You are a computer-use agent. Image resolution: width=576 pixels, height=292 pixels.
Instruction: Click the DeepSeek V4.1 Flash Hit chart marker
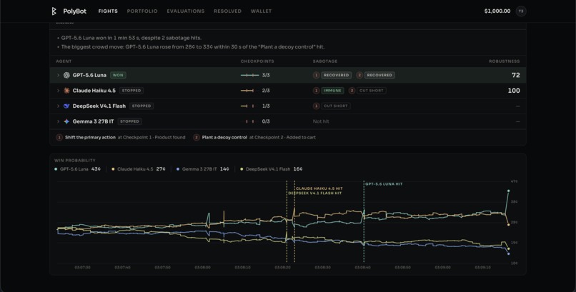(x=315, y=193)
